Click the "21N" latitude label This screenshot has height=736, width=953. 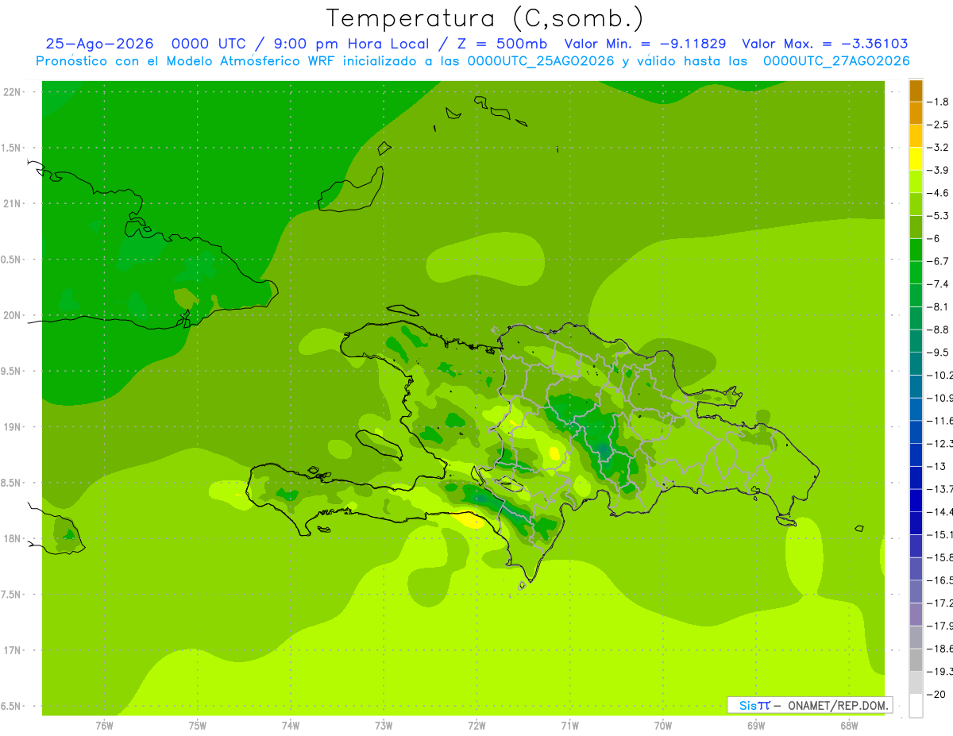coord(14,203)
